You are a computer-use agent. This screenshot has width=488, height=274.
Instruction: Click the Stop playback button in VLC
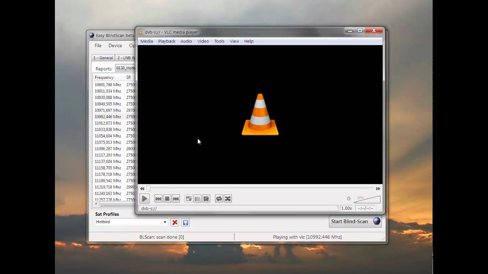[167, 199]
